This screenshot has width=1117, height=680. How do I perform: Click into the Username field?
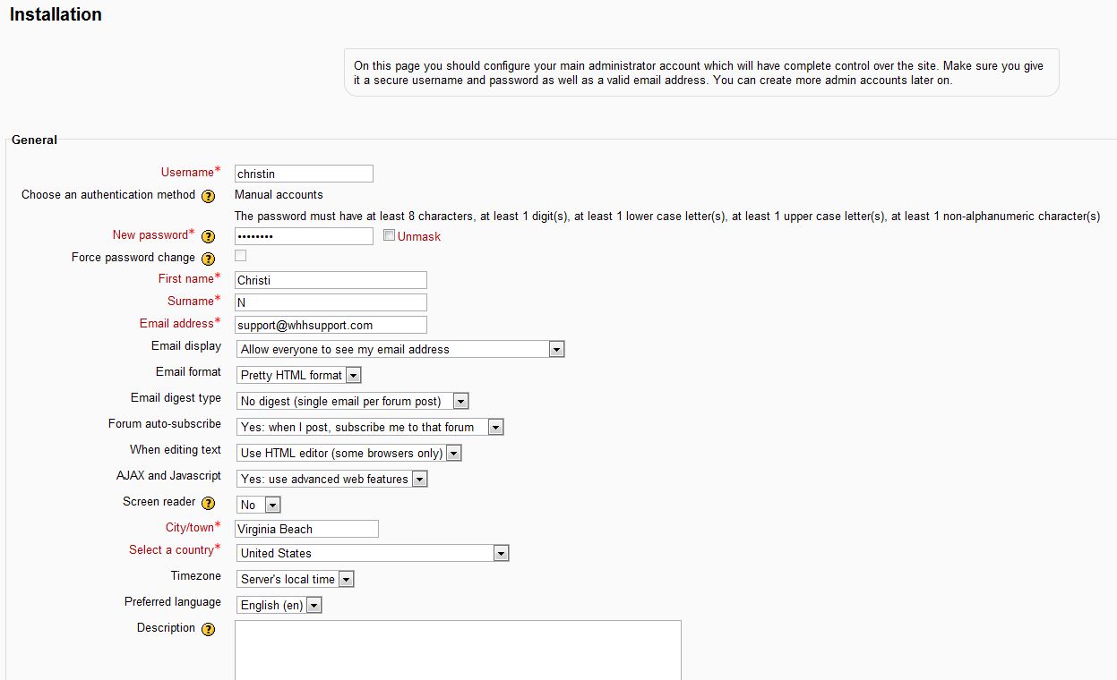point(304,174)
